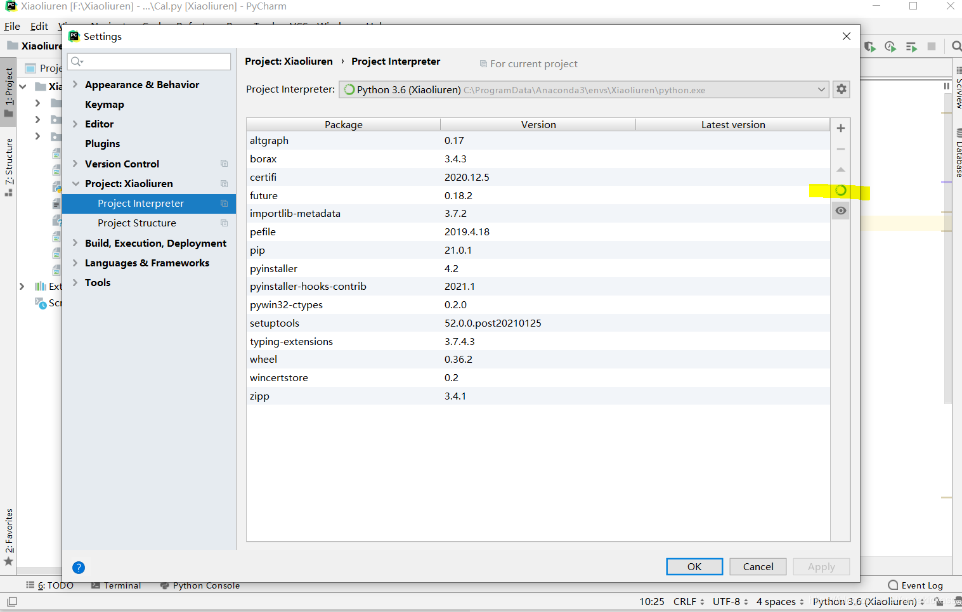962x612 pixels.
Task: Click the plus icon to install package
Action: tap(841, 128)
